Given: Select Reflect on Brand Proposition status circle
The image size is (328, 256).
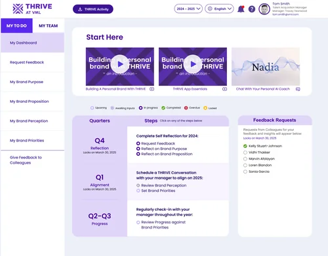Looking at the screenshot, I should [138, 154].
